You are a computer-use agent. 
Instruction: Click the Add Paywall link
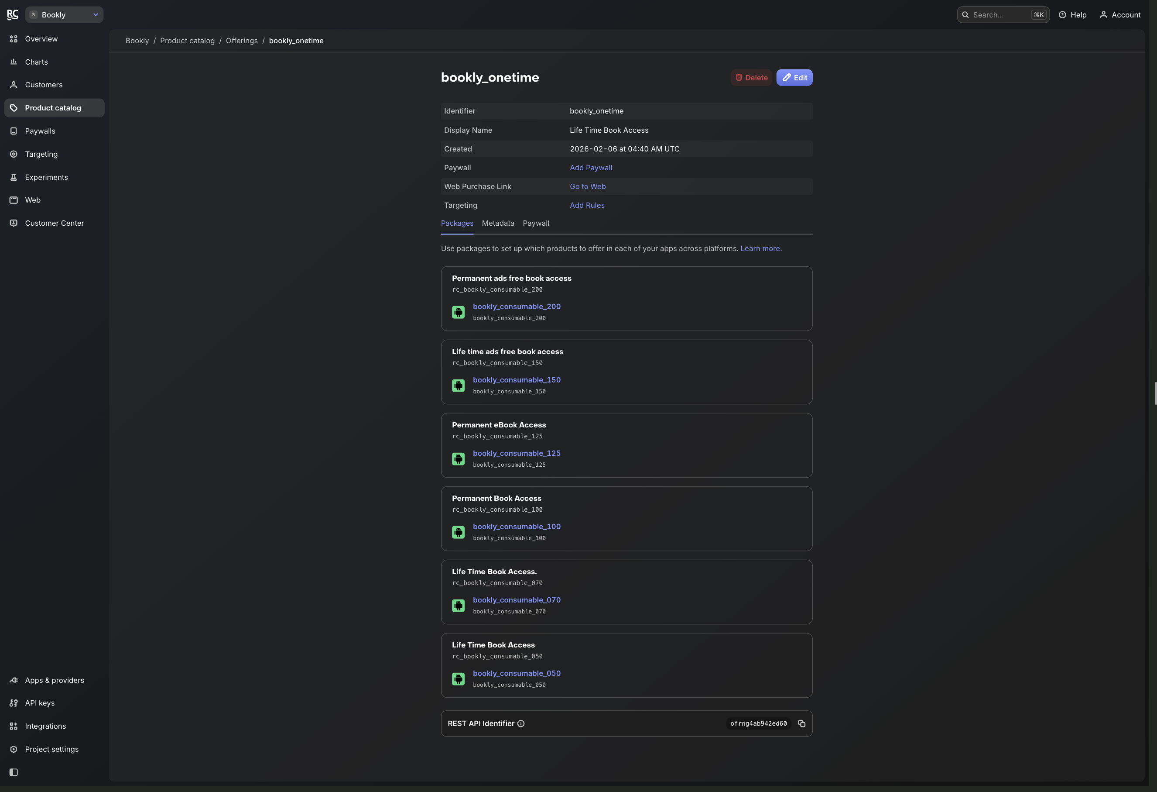(x=590, y=167)
